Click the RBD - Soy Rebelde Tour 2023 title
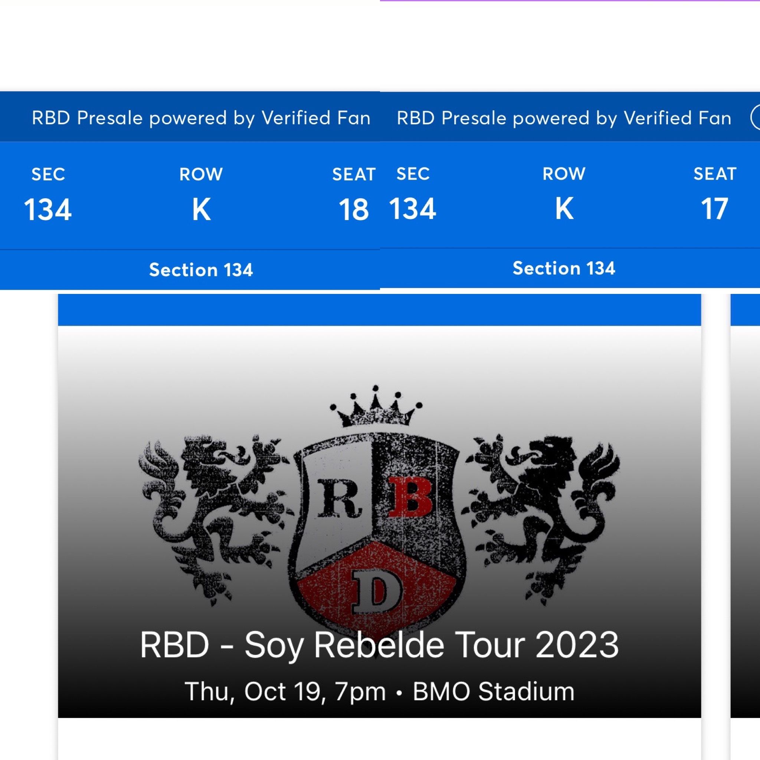760x760 pixels. 379,644
